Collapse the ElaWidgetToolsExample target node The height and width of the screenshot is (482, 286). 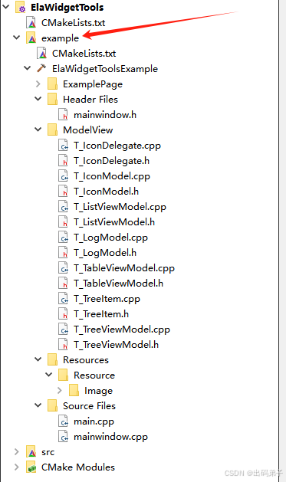pos(28,68)
